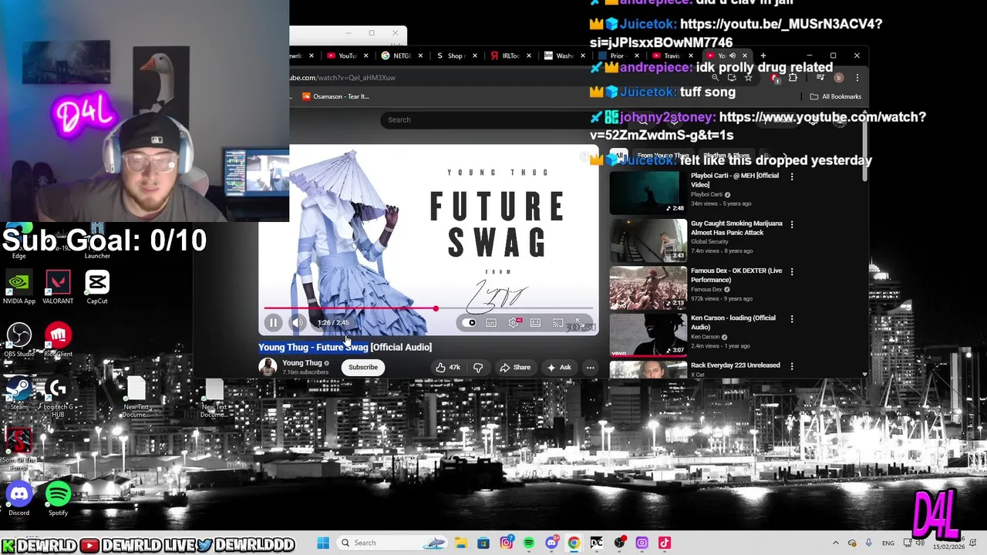The width and height of the screenshot is (987, 555).
Task: Open Ken Carson loading video title
Action: [x=733, y=322]
